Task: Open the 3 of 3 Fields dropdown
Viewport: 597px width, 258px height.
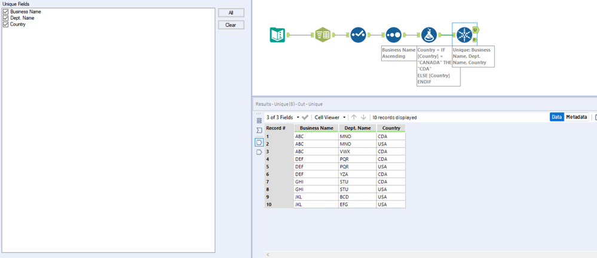Action: tap(283, 117)
